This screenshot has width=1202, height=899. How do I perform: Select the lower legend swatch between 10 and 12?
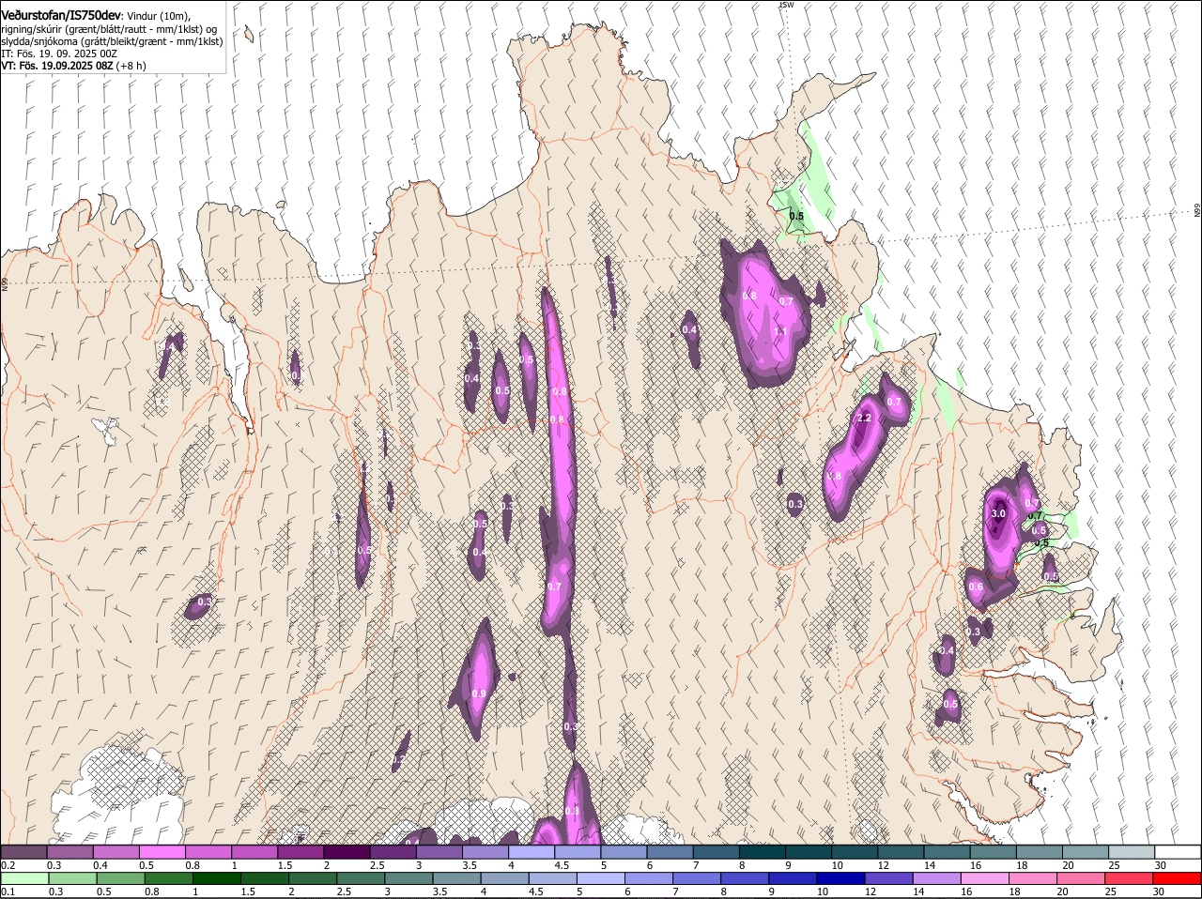(x=839, y=878)
